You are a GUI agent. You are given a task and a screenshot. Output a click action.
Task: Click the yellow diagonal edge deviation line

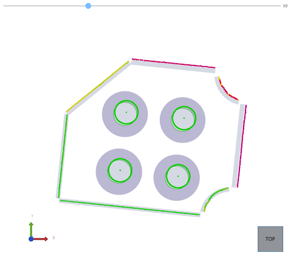point(97,86)
